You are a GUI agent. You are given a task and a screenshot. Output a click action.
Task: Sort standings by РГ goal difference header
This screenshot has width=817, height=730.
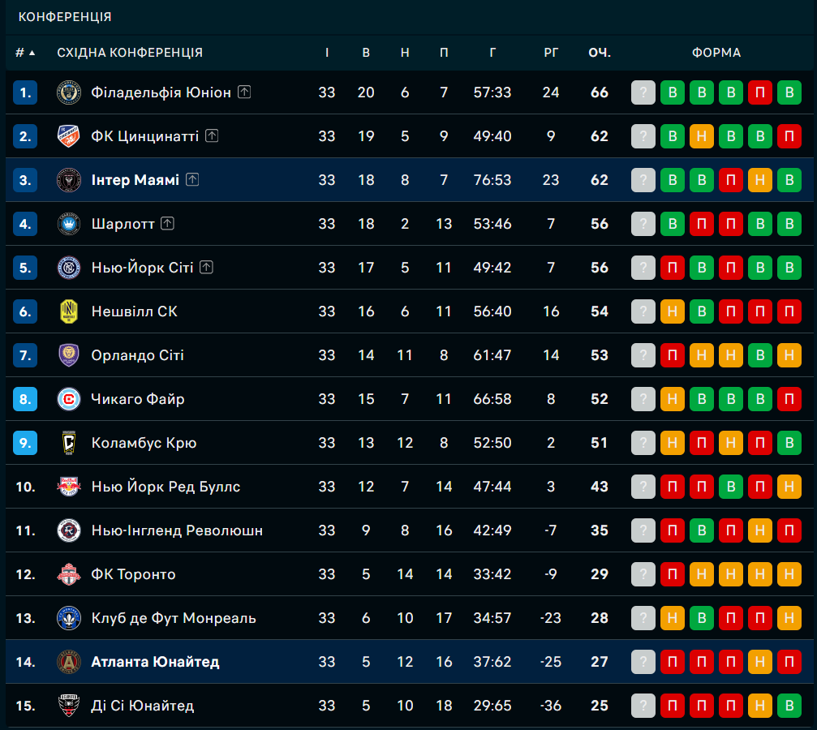coord(551,53)
